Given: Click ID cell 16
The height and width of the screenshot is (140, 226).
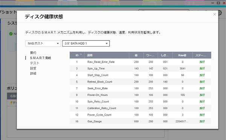Looking at the screenshot, I should coord(77,121).
